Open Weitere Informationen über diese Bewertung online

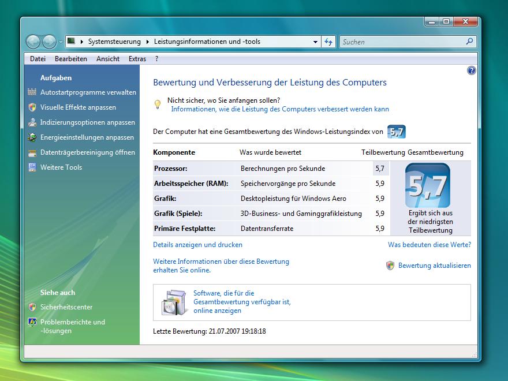[x=221, y=266]
